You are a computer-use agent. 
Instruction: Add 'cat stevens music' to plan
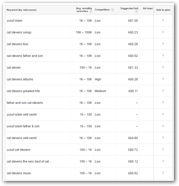click(163, 173)
